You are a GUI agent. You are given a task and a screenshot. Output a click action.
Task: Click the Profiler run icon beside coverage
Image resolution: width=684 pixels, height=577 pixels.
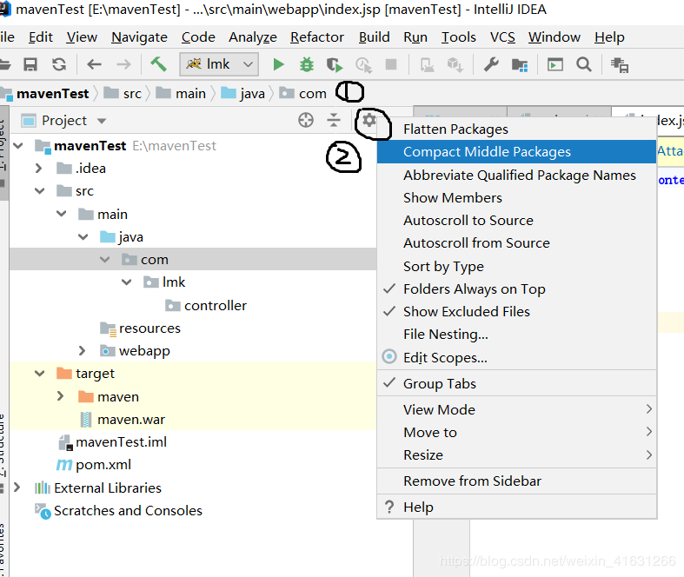(363, 65)
